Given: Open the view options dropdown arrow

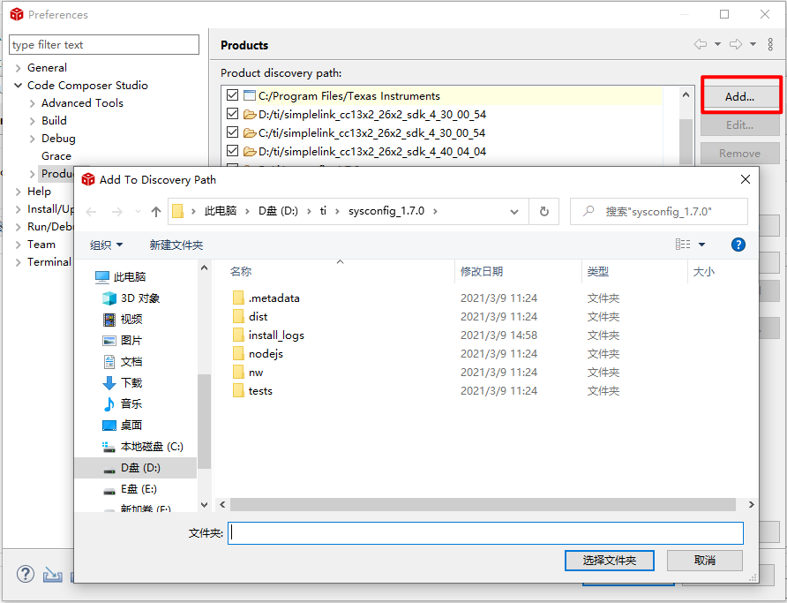Looking at the screenshot, I should click(701, 245).
